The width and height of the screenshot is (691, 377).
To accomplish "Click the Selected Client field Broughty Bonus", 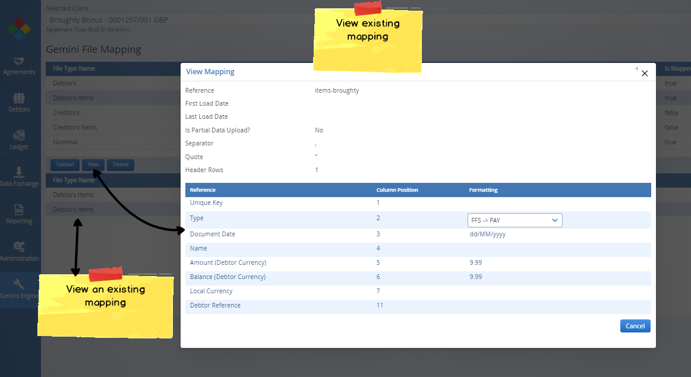I will click(x=368, y=20).
